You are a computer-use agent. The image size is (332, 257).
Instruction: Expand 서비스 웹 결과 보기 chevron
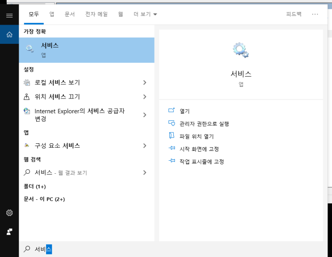point(145,172)
